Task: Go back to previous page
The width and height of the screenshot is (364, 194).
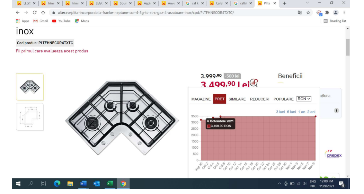Action: tap(18, 13)
